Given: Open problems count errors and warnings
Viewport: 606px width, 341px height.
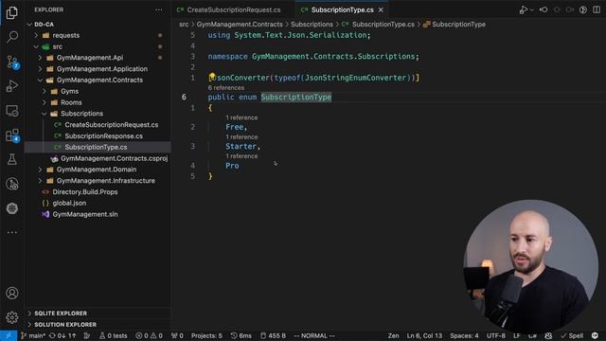Looking at the screenshot, I should tap(150, 335).
